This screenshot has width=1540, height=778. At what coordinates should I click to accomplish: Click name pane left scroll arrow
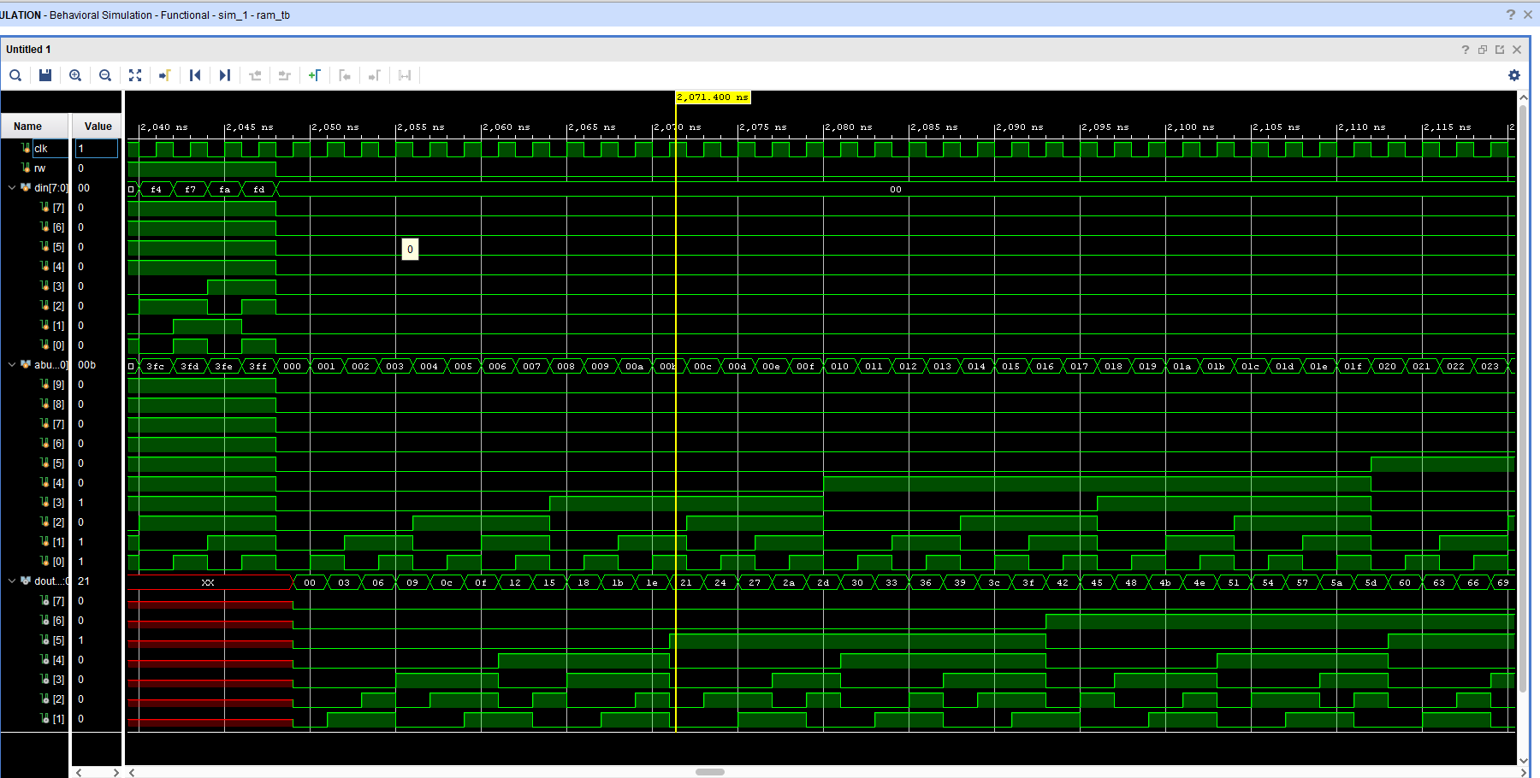click(x=79, y=772)
